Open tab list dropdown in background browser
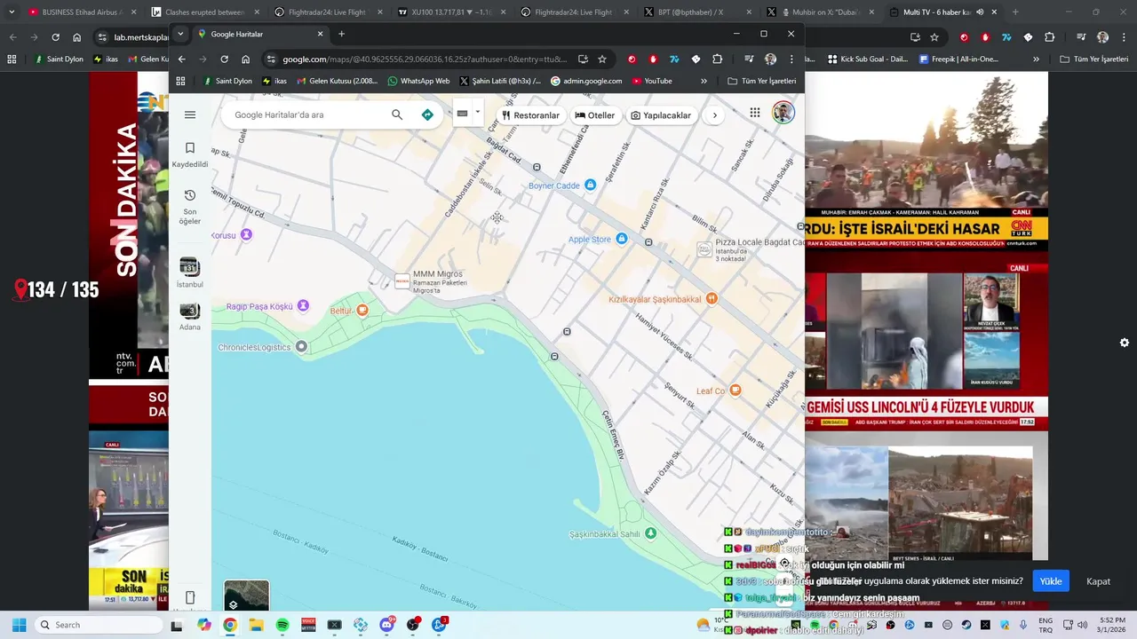1137x639 pixels. [12, 12]
